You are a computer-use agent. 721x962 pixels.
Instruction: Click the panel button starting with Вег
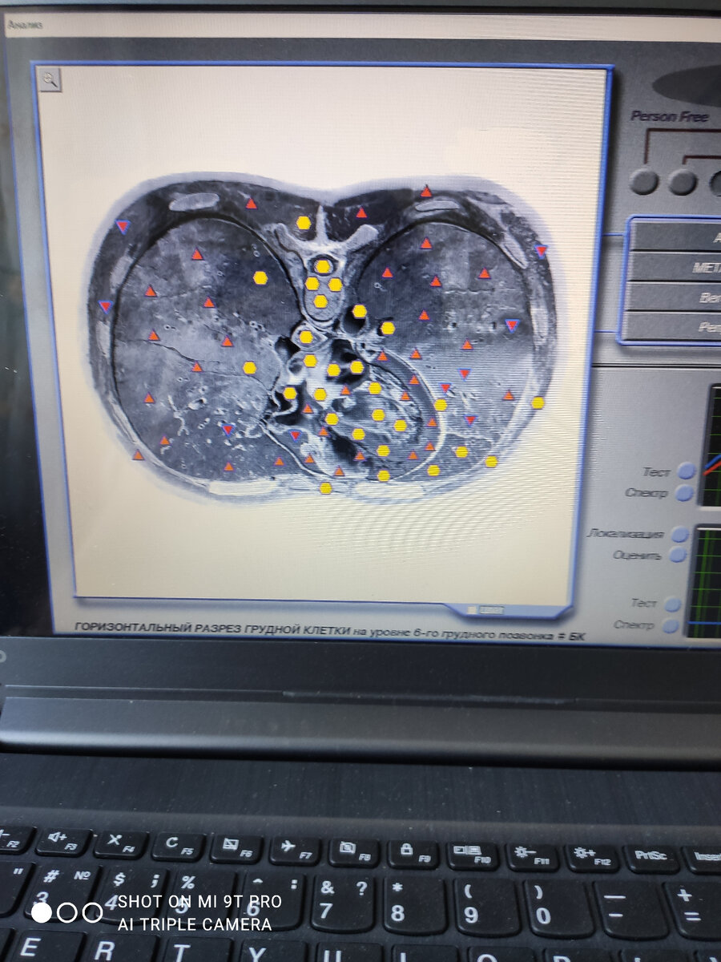[x=673, y=297]
